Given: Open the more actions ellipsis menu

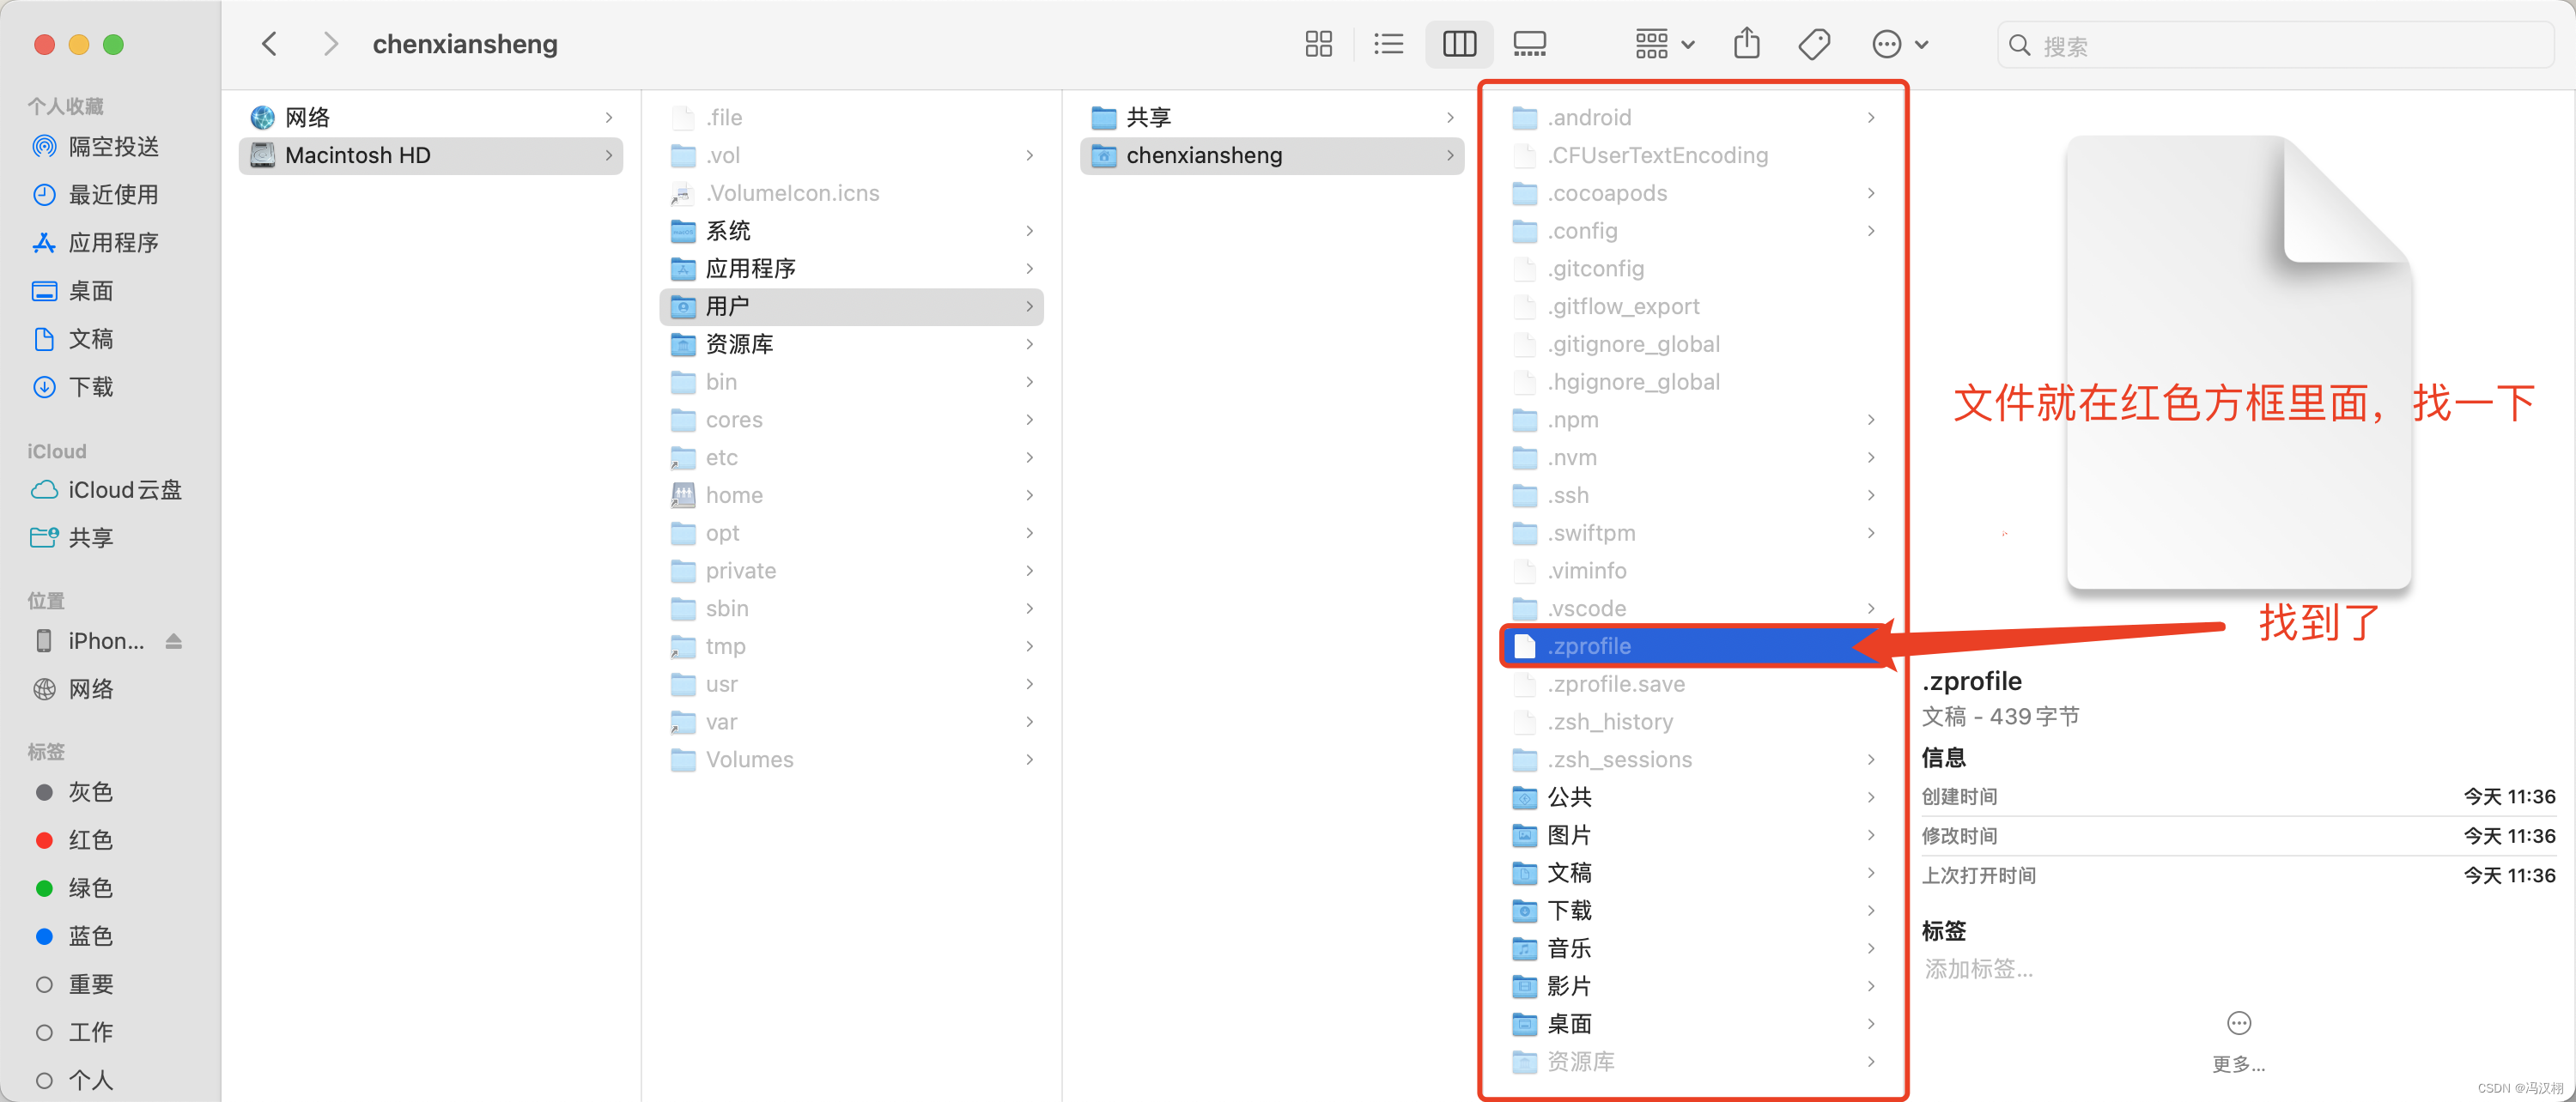Looking at the screenshot, I should tap(1899, 44).
